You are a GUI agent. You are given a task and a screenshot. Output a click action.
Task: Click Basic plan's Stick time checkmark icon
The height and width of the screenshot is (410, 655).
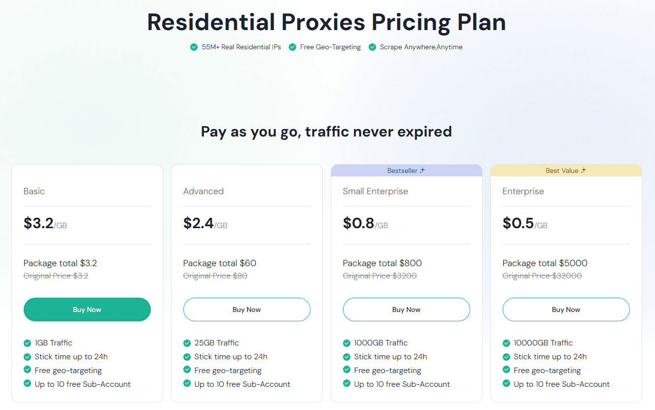27,357
